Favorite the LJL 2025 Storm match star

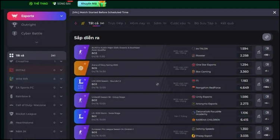click(x=85, y=112)
